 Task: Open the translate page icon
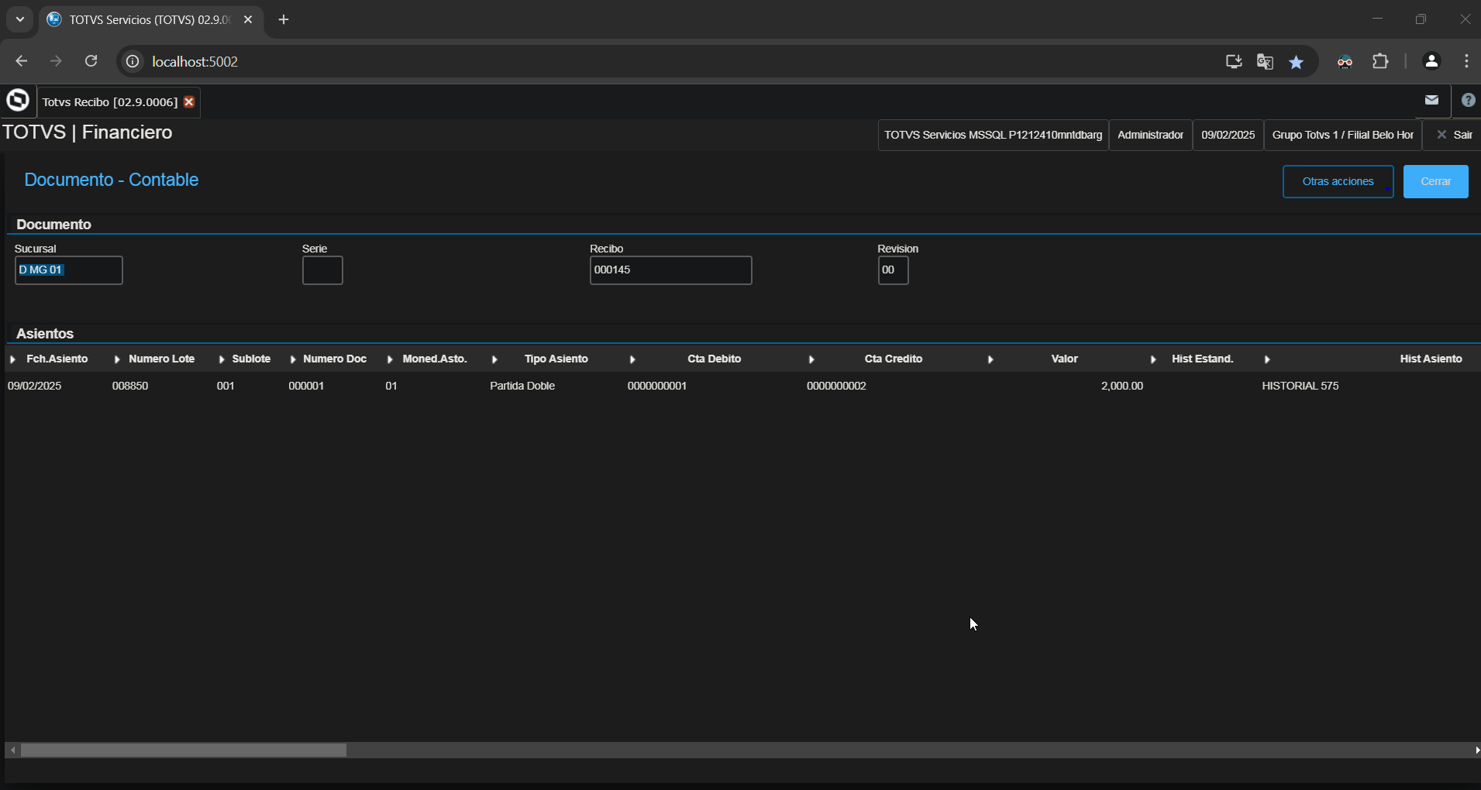point(1265,61)
